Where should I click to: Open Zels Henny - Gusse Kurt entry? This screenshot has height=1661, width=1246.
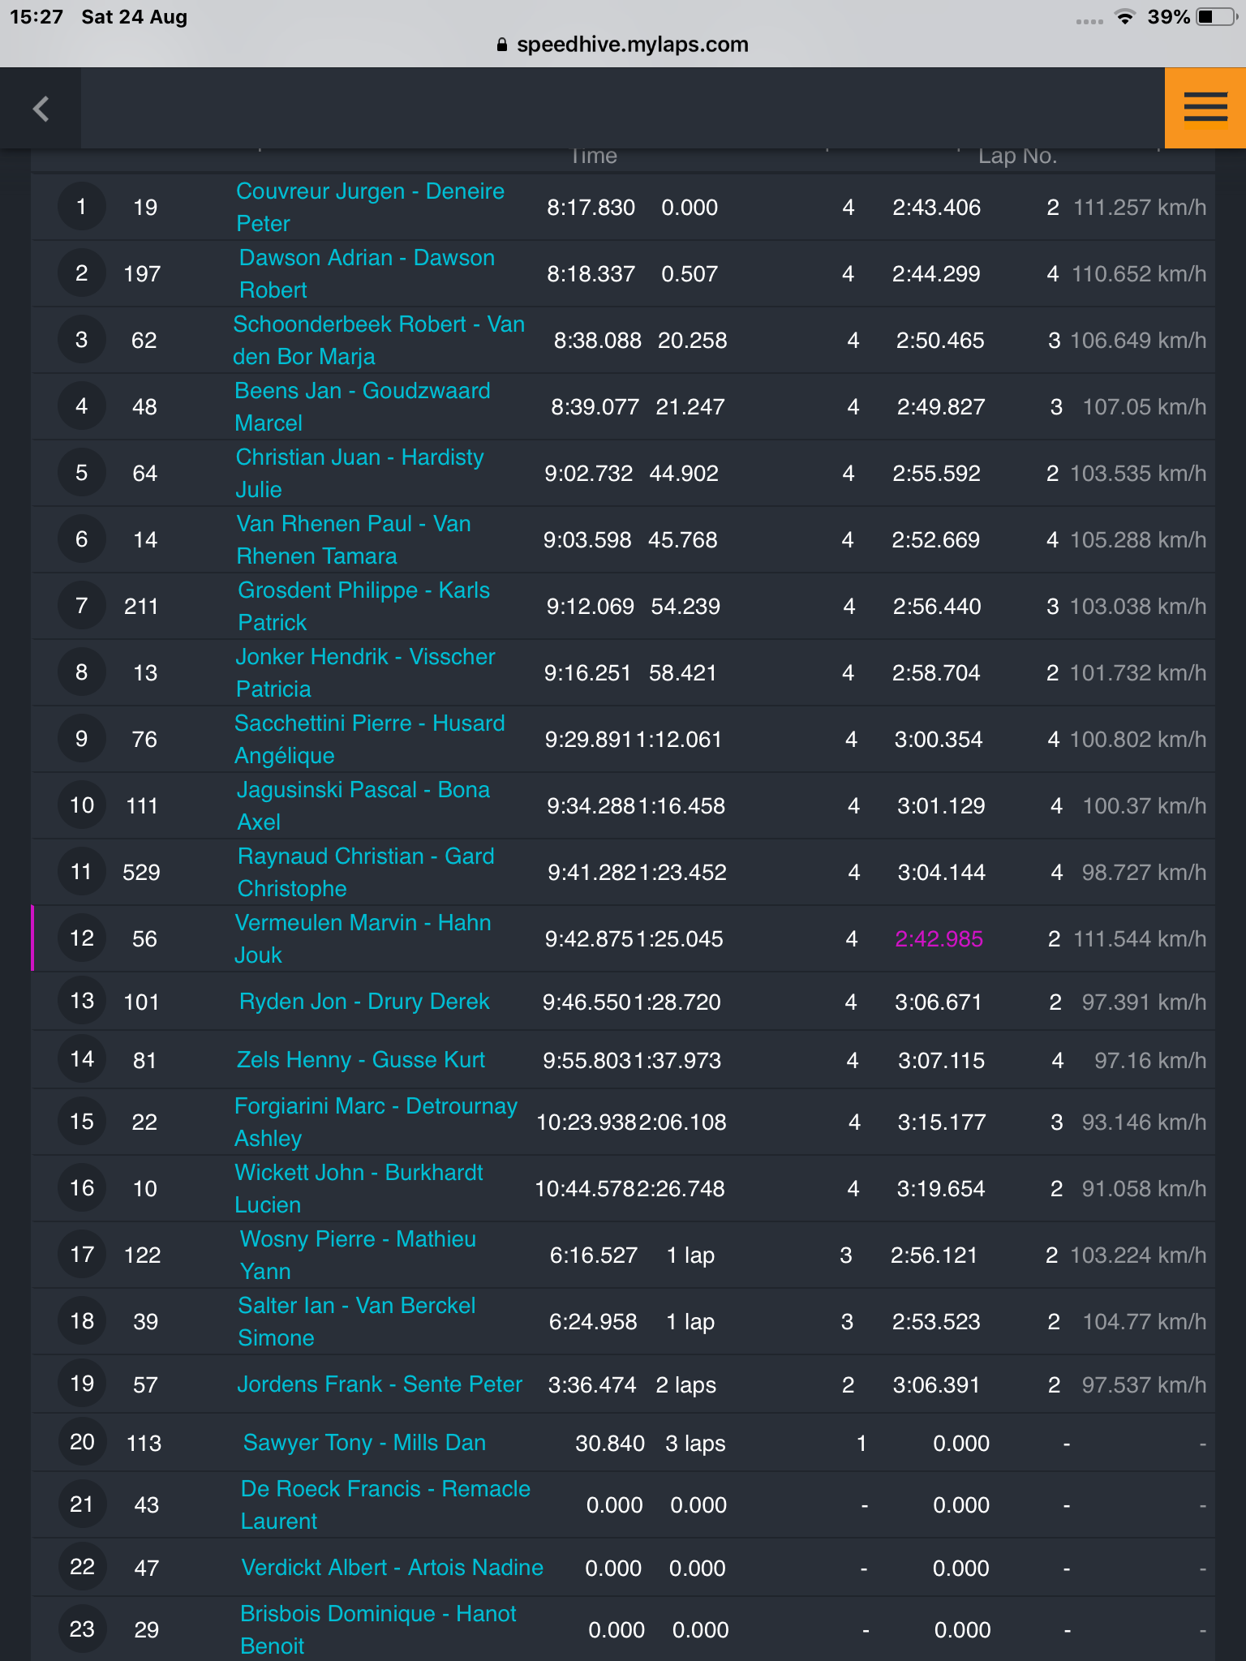tap(361, 1060)
